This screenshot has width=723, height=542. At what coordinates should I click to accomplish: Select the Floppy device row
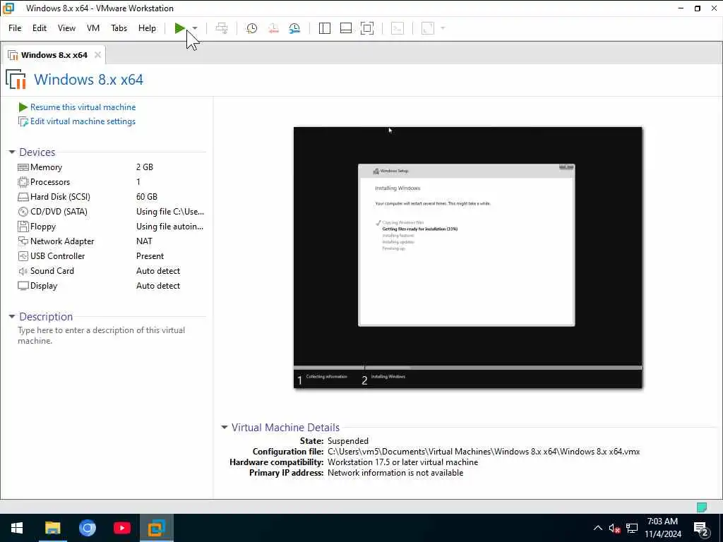coord(111,227)
